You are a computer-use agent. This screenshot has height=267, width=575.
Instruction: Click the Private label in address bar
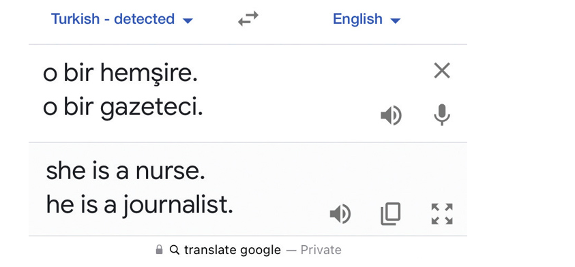point(321,250)
